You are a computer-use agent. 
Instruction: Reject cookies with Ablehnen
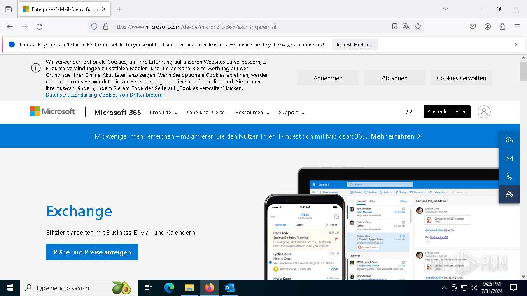click(394, 78)
